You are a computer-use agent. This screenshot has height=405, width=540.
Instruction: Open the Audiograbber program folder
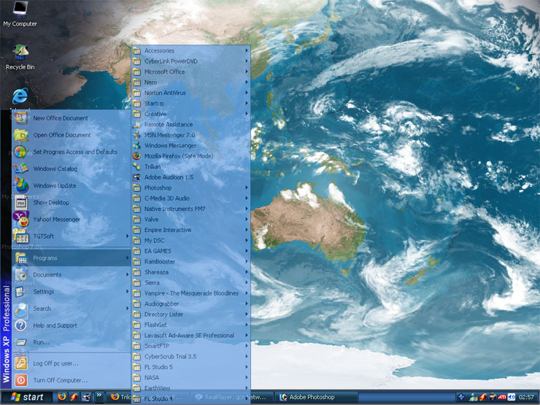click(190, 304)
